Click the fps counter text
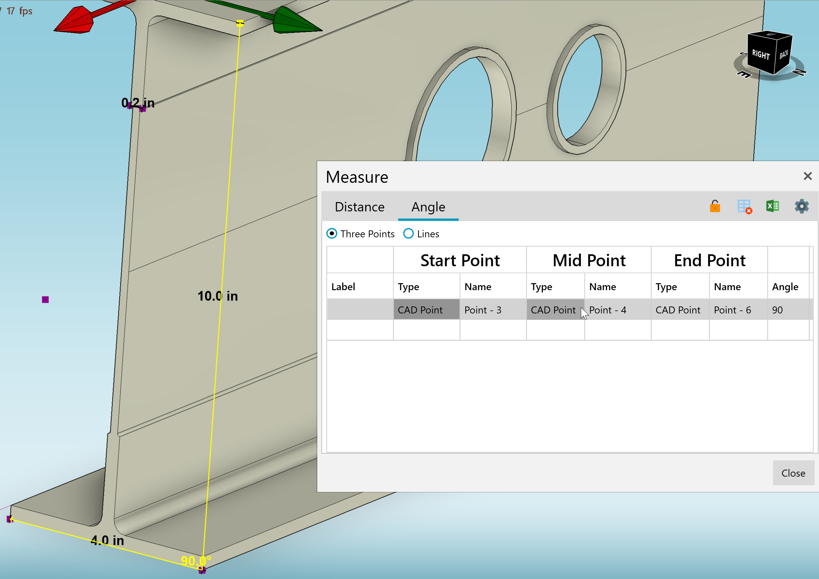The height and width of the screenshot is (579, 819). coord(20,11)
